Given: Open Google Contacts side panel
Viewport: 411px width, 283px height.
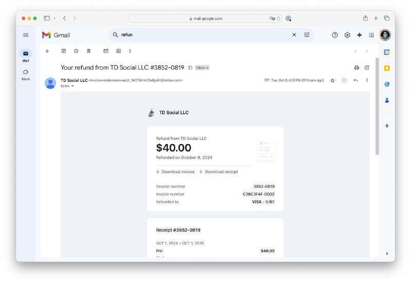Looking at the screenshot, I should point(387,100).
